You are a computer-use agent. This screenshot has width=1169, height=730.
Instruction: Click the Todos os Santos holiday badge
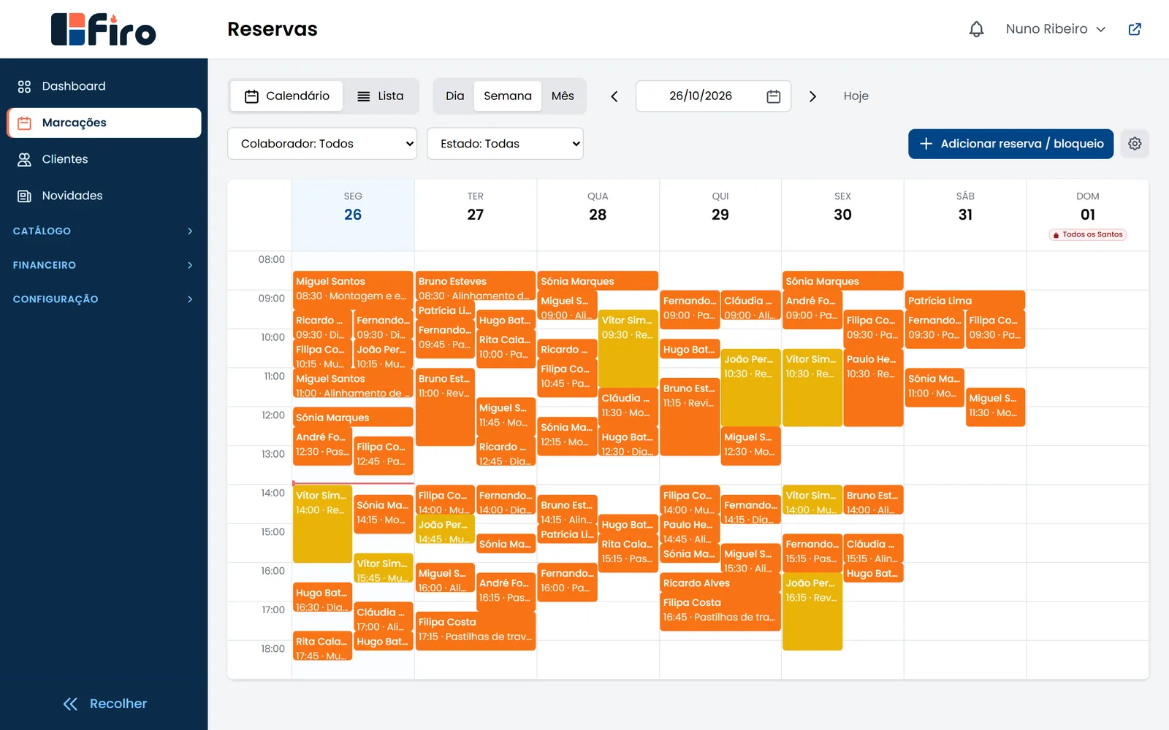pyautogui.click(x=1088, y=234)
